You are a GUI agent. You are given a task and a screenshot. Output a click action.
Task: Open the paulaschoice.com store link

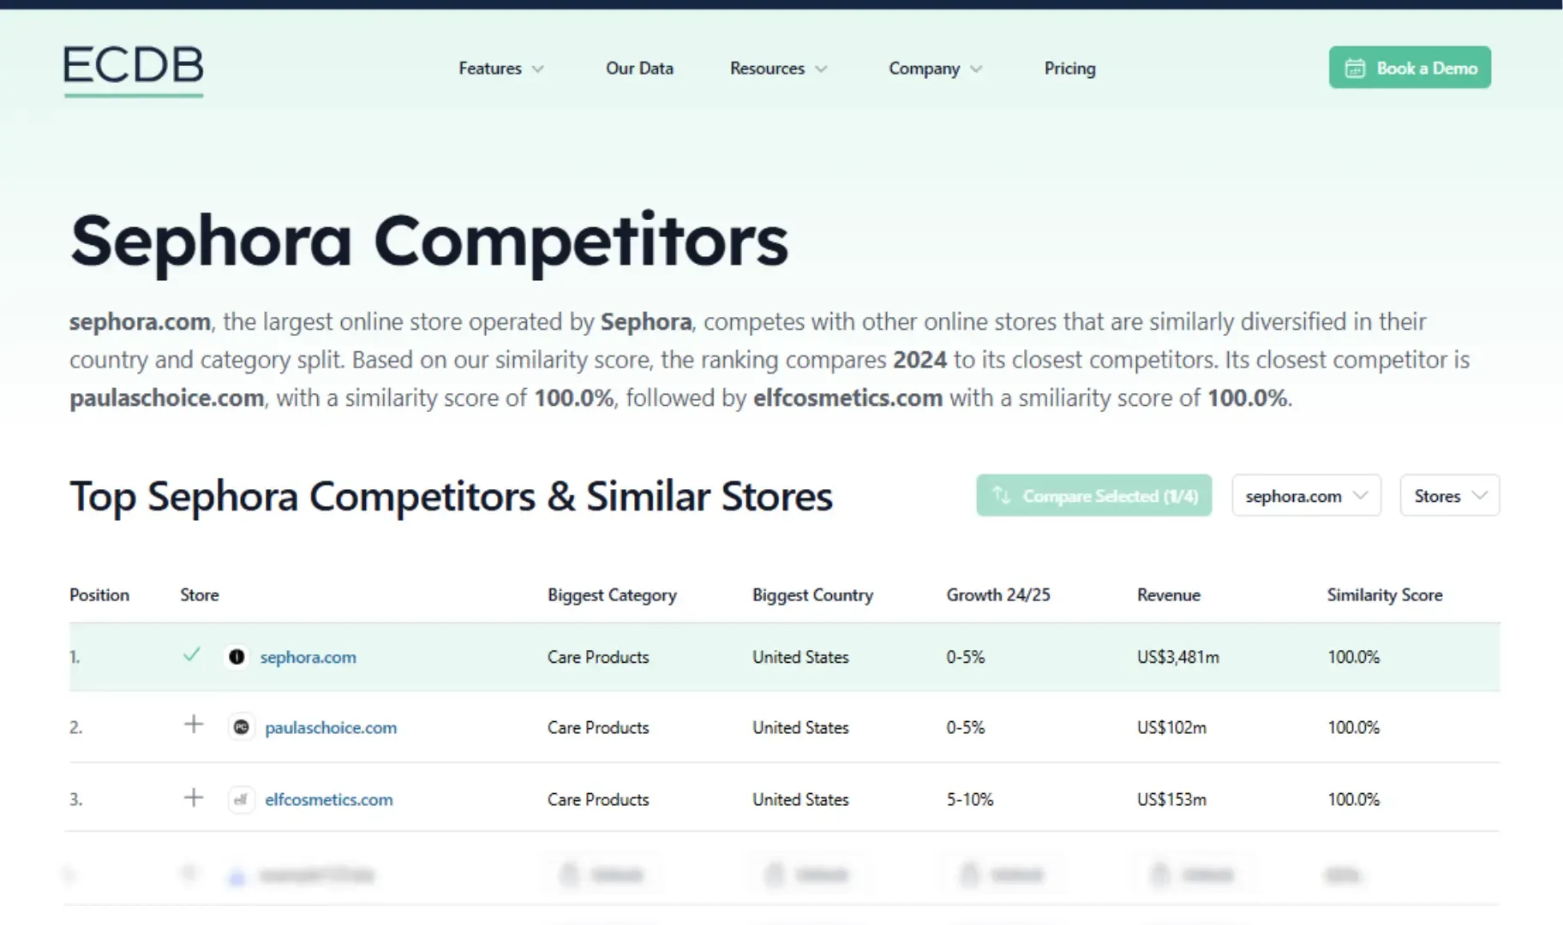(x=331, y=728)
